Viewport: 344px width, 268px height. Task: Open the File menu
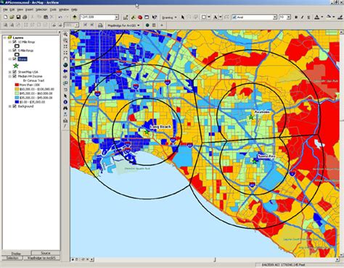click(5, 9)
